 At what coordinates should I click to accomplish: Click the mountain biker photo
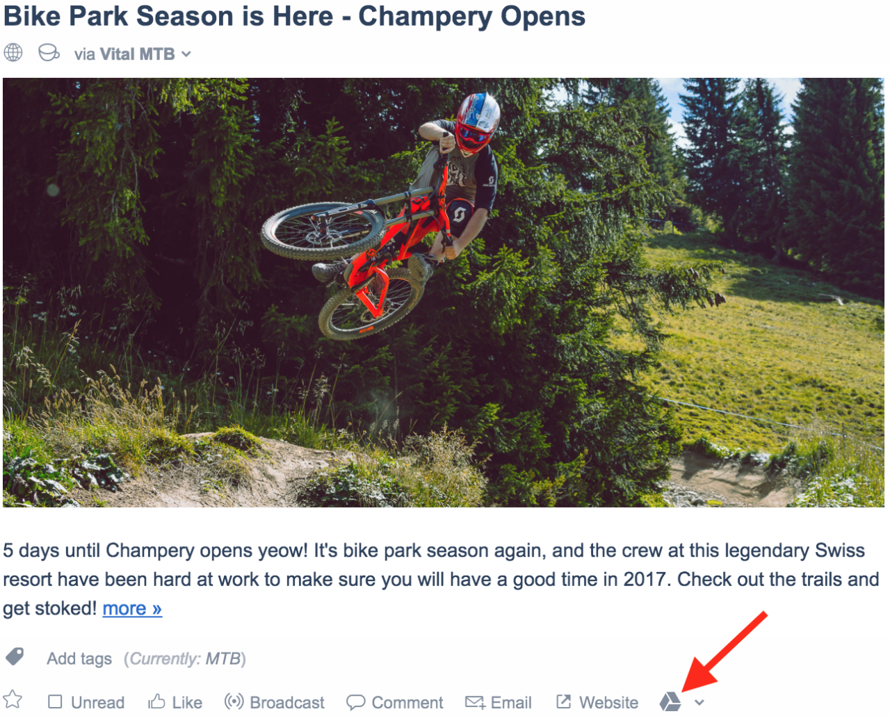pyautogui.click(x=444, y=292)
